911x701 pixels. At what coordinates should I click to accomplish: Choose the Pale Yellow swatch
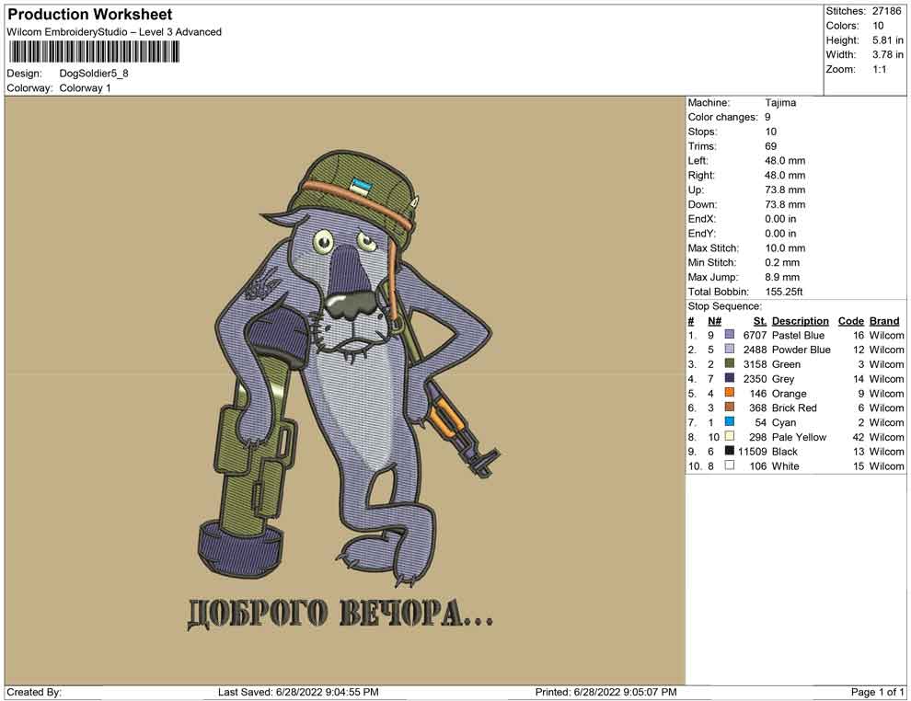[x=730, y=437]
